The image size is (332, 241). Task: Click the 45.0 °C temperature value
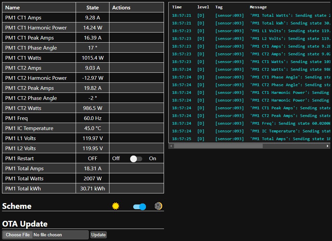[93, 128]
